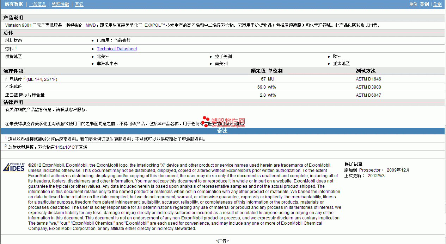Image resolution: width=446 pixels, height=244 pixels.
Task: Click the red 塑胶物性网 watermark logo
Action: pyautogui.click(x=224, y=122)
